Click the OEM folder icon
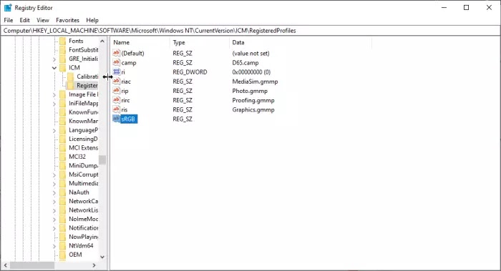The height and width of the screenshot is (271, 501). click(x=63, y=255)
